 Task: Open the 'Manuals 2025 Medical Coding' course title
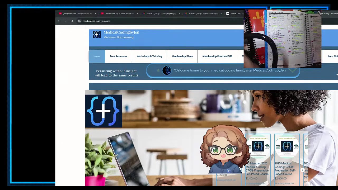coord(257,169)
